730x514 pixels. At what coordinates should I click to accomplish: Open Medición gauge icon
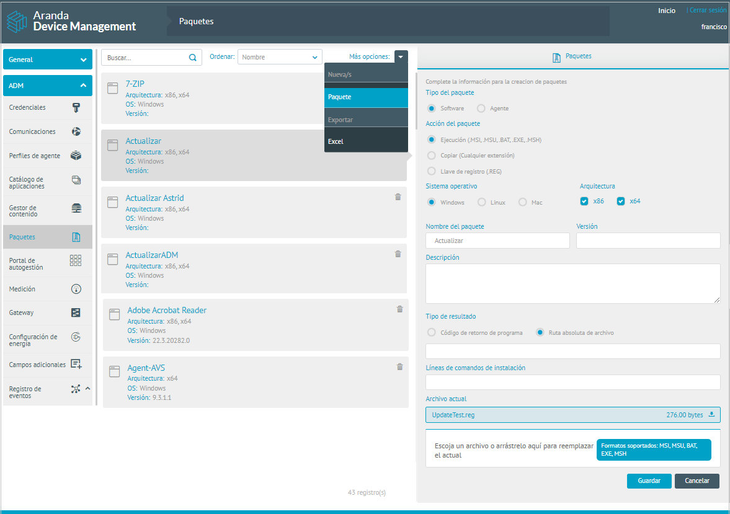[x=76, y=289]
